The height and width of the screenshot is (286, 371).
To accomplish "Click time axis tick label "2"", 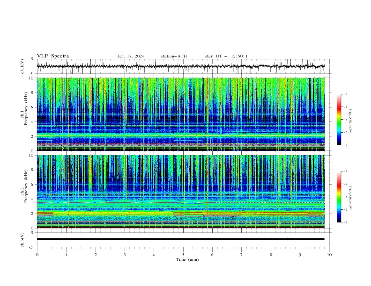I will pos(96,255).
